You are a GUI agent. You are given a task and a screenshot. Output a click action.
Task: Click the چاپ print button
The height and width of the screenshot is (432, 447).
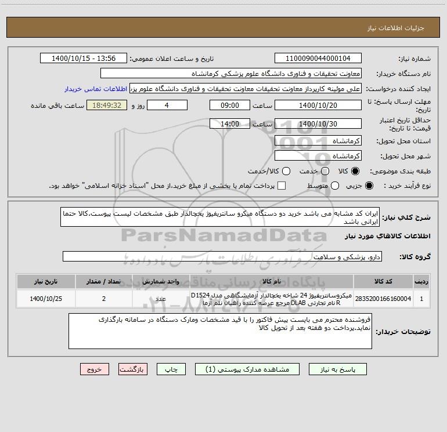coord(171,369)
